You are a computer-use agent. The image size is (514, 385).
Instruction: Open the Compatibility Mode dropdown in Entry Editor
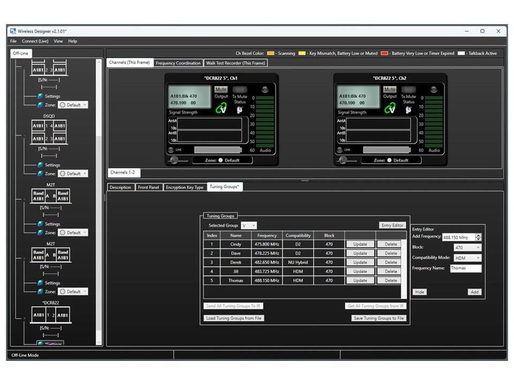click(467, 258)
